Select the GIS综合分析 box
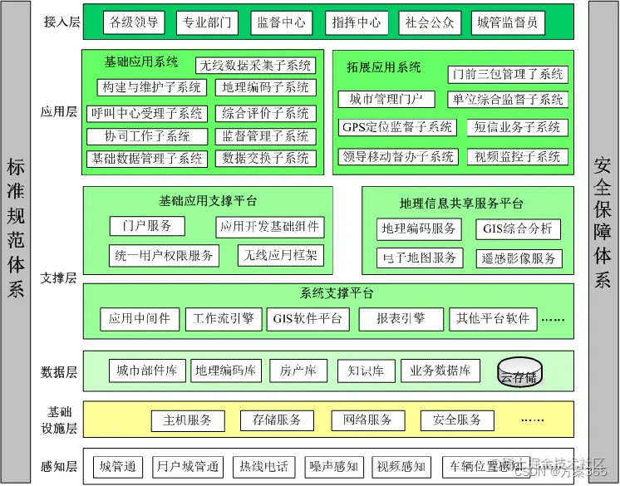 tap(518, 229)
